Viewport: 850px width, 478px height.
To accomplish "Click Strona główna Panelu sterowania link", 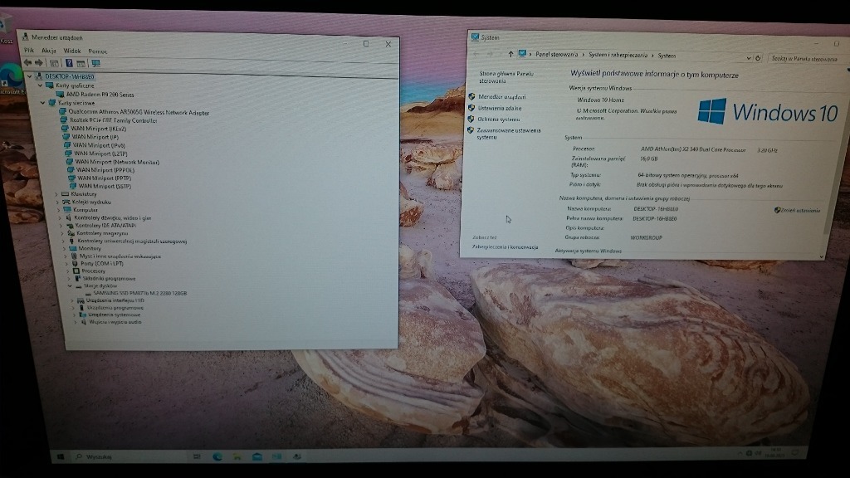I will pyautogui.click(x=506, y=77).
